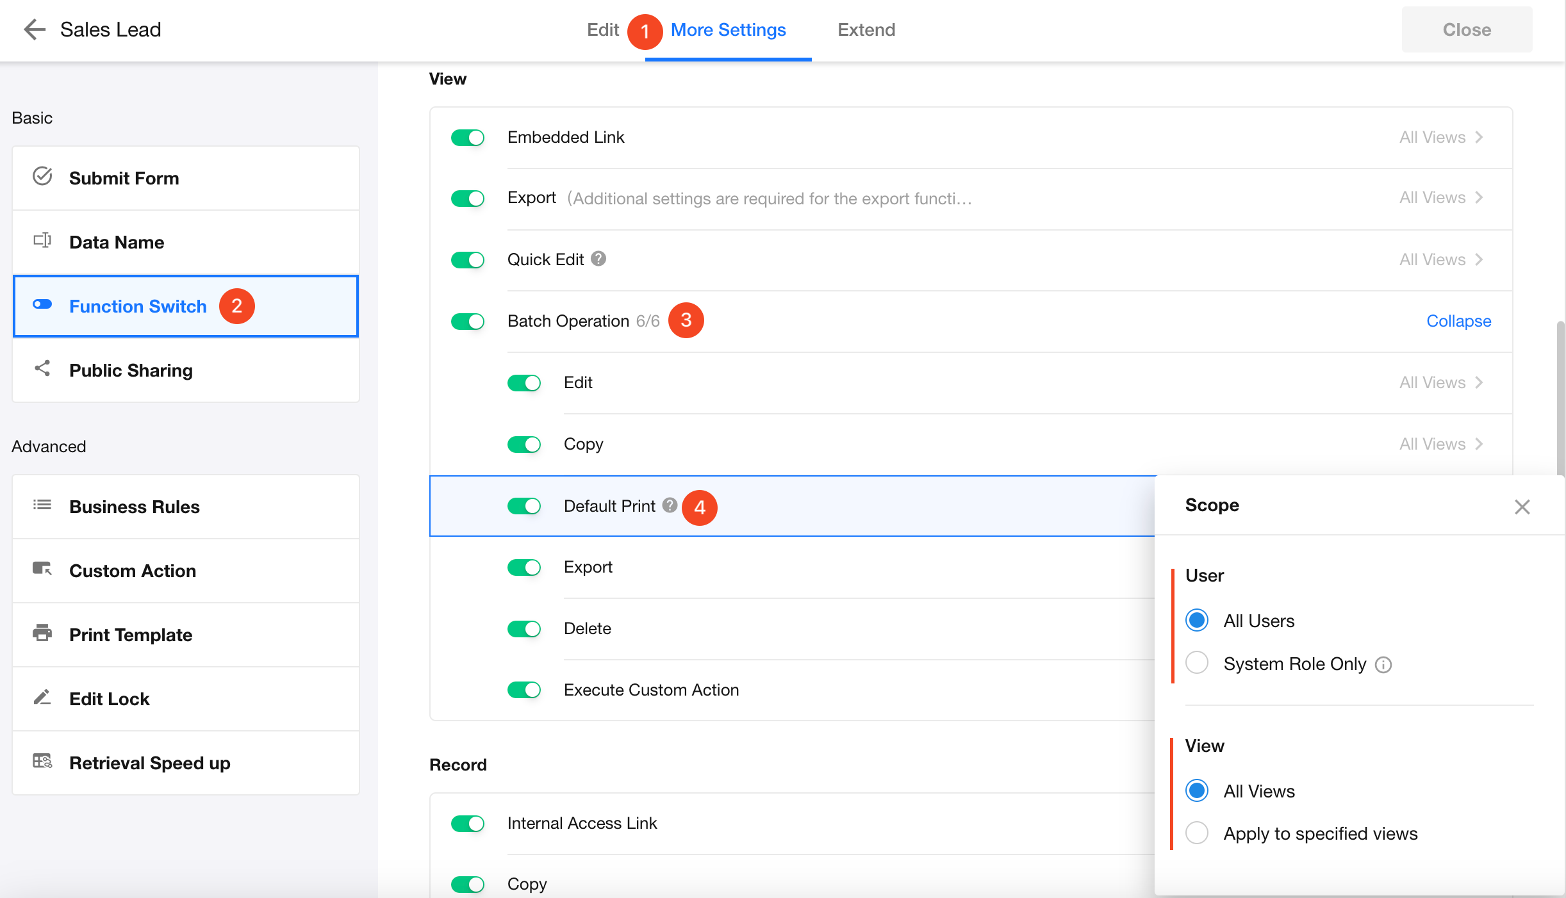This screenshot has width=1566, height=898.
Task: Select the System Role Only radio option
Action: tap(1197, 663)
